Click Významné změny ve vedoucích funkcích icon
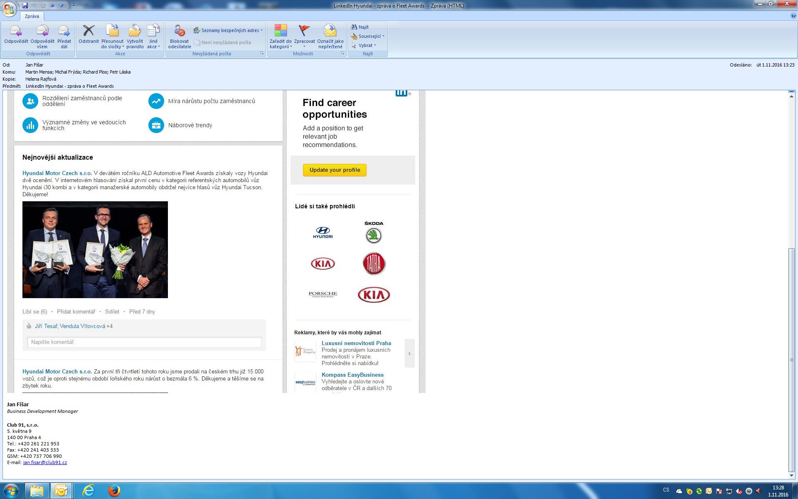The height and width of the screenshot is (499, 798). [30, 125]
